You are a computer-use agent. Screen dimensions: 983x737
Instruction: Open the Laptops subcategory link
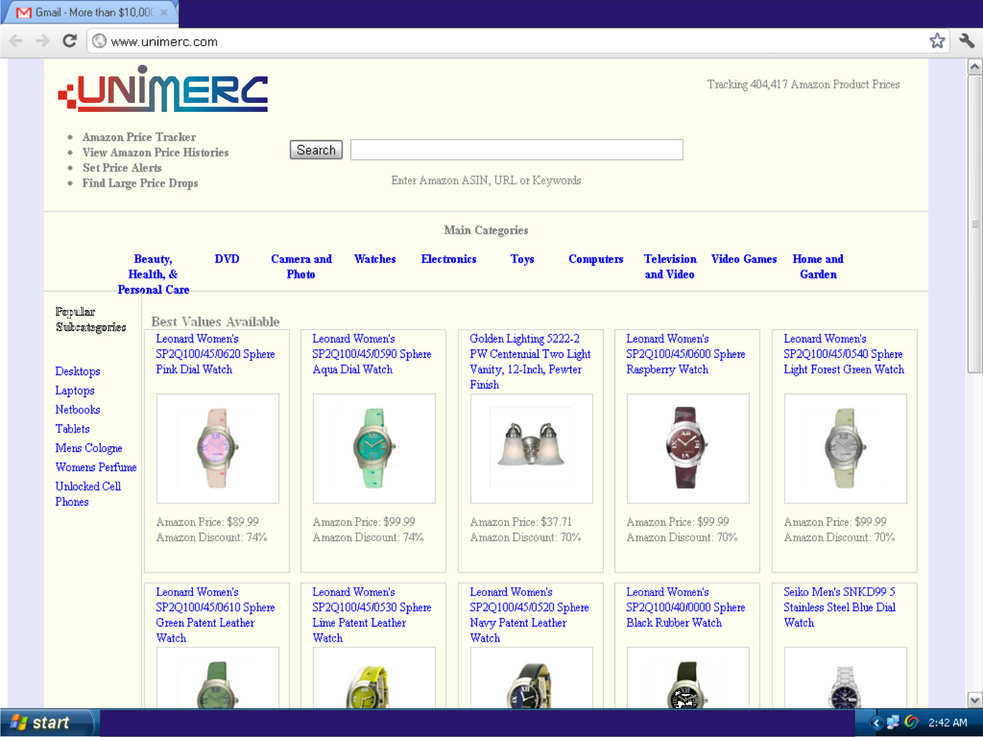tap(75, 391)
